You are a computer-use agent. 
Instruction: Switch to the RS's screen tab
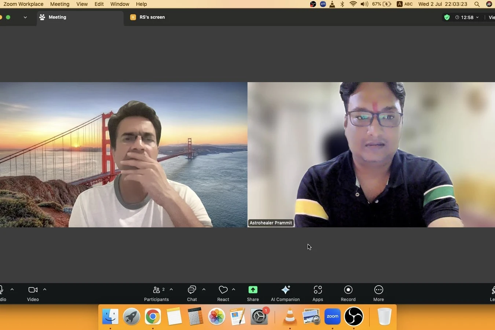[147, 17]
